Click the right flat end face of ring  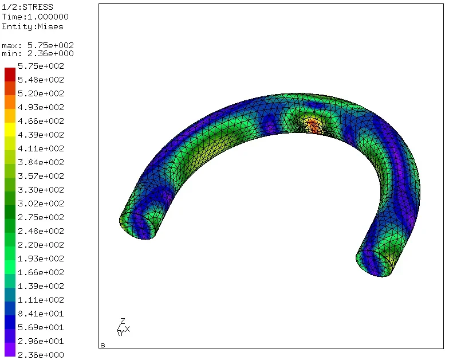click(373, 264)
